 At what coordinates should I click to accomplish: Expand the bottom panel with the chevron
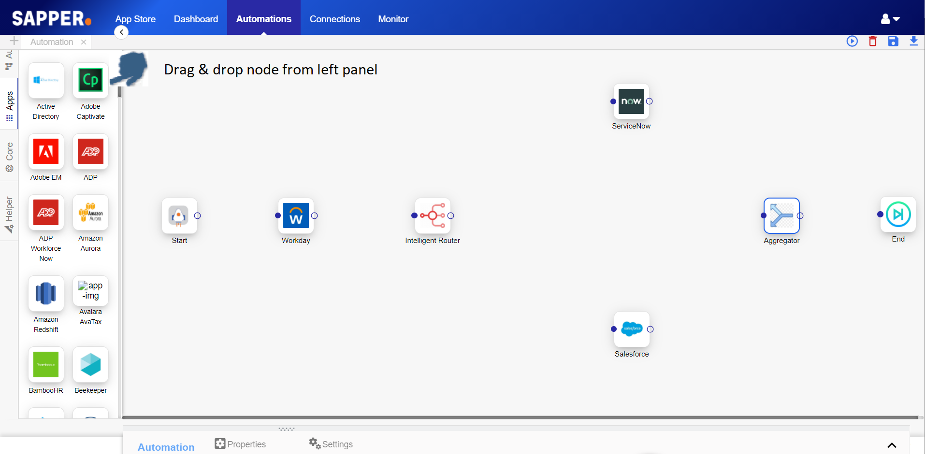tap(892, 445)
